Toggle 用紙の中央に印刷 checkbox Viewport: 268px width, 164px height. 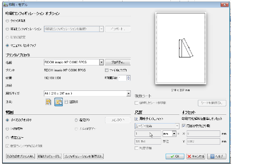[x=184, y=126]
